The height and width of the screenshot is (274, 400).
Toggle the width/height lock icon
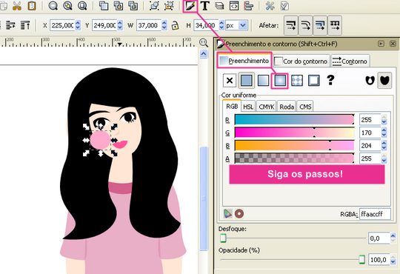coord(175,25)
